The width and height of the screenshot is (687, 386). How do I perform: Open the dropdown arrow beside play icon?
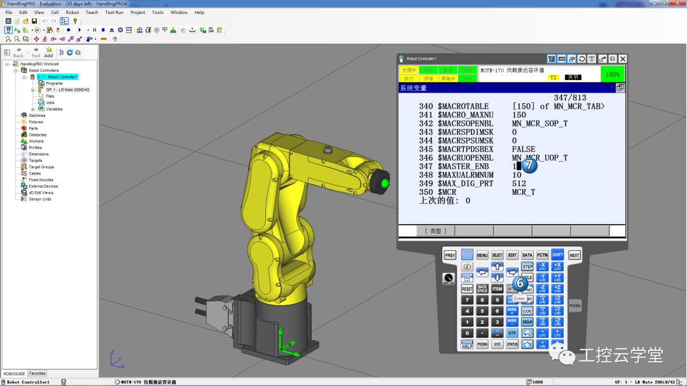(88, 30)
